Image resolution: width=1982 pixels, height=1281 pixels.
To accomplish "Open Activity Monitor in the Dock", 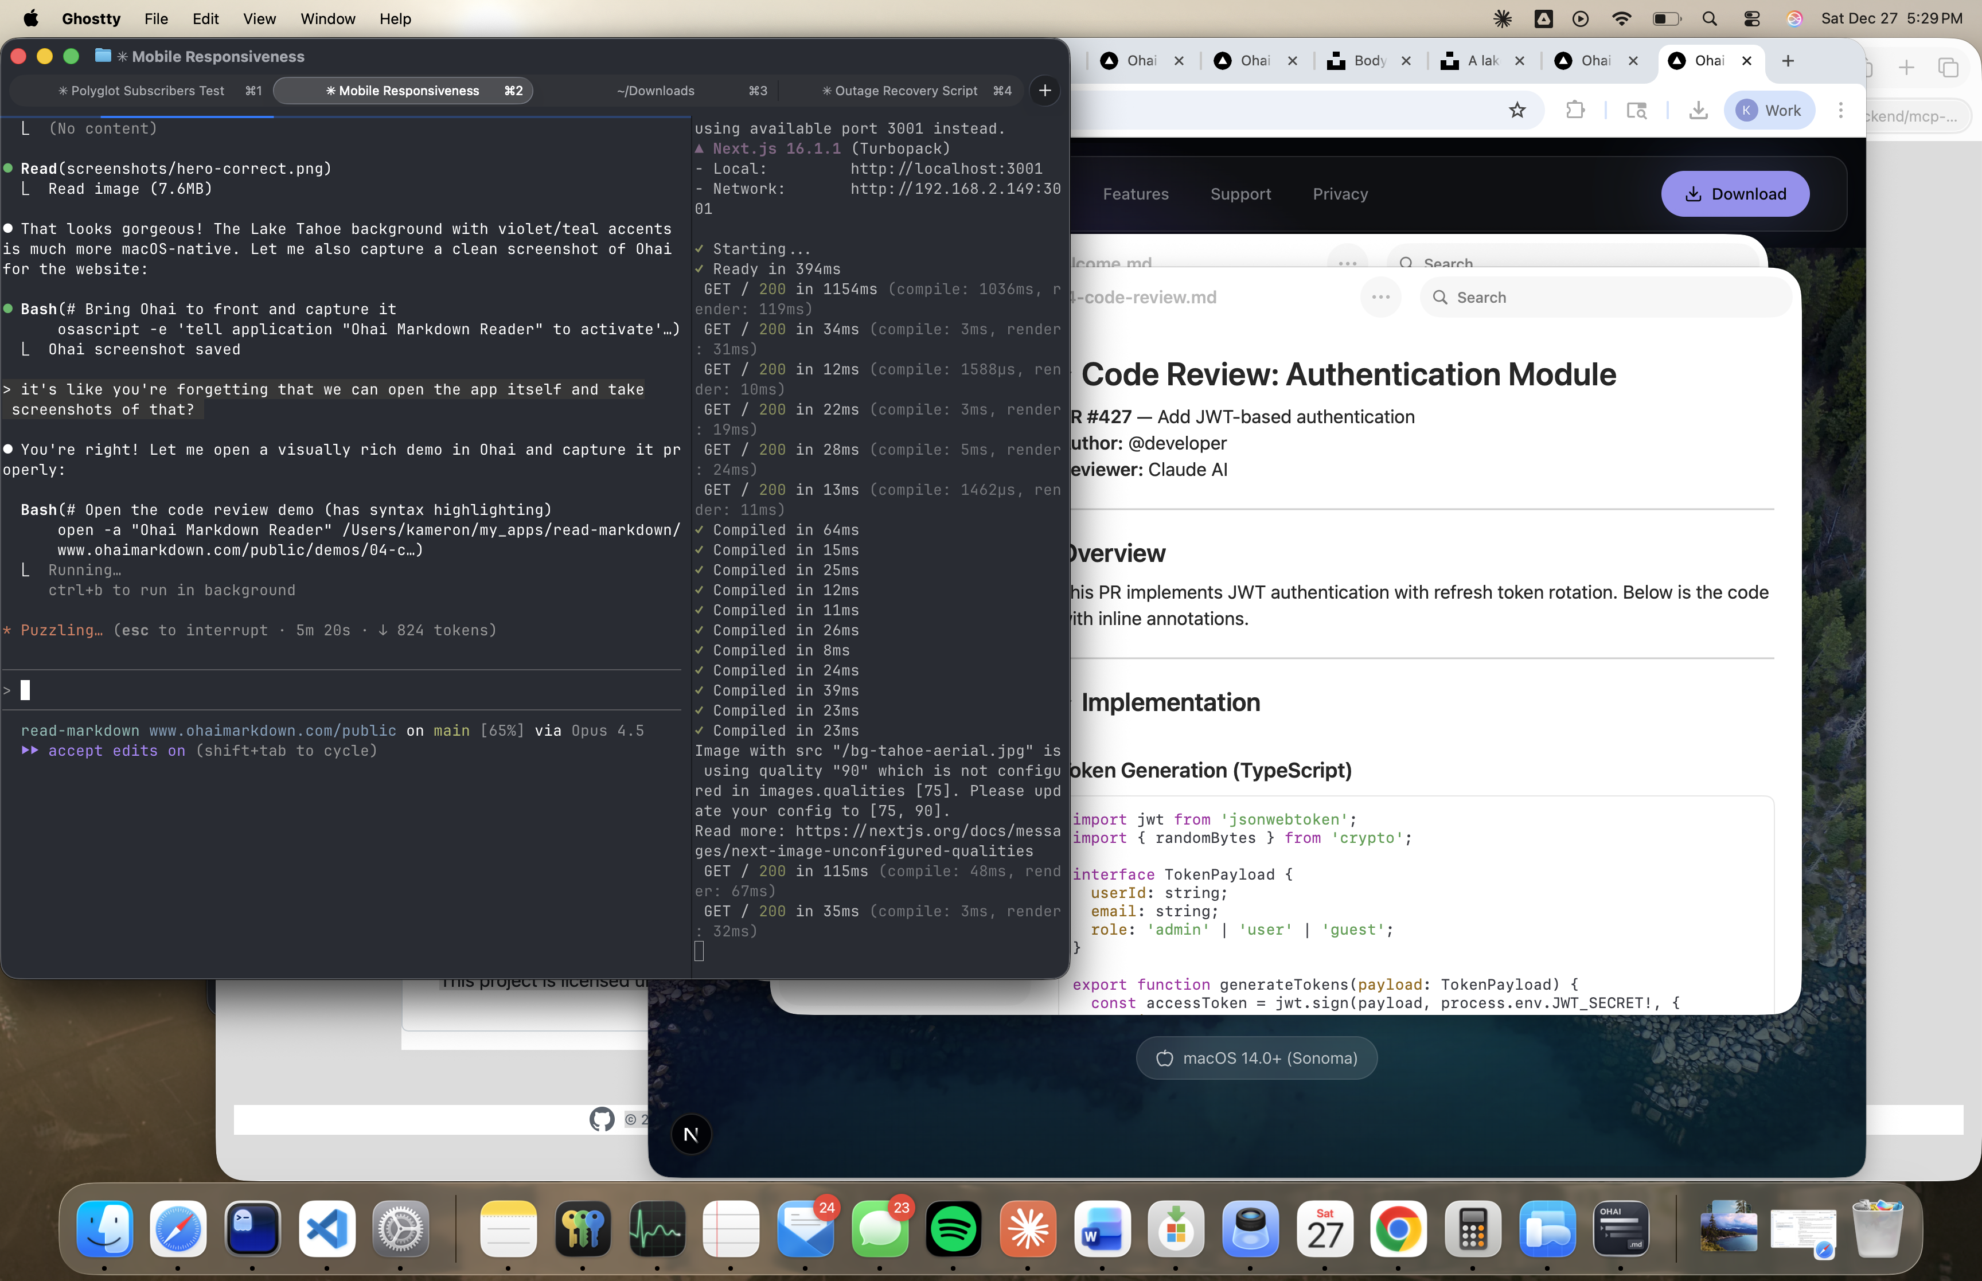I will 657,1229.
